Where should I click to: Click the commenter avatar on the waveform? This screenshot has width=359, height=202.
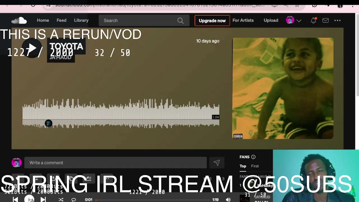click(49, 123)
